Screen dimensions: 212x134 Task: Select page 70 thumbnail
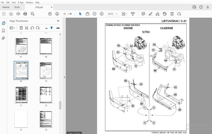[46, 70]
